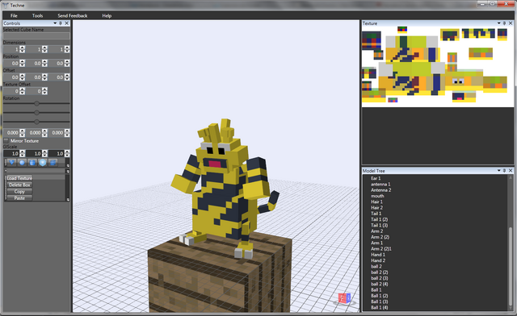Viewport: 517px width, 316px height.
Task: Step the first Texture Offset spinner
Action: (x=22, y=91)
